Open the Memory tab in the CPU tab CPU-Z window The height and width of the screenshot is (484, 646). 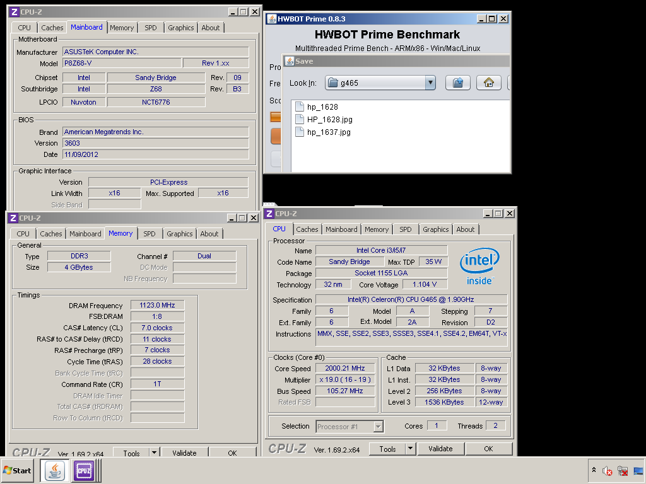click(377, 229)
